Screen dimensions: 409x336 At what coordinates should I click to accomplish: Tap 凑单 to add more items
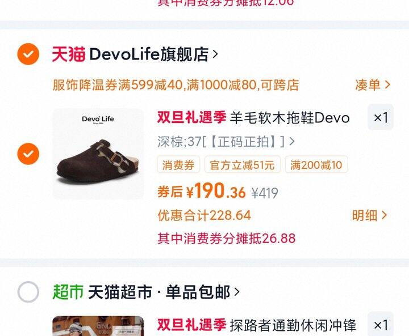(x=373, y=85)
